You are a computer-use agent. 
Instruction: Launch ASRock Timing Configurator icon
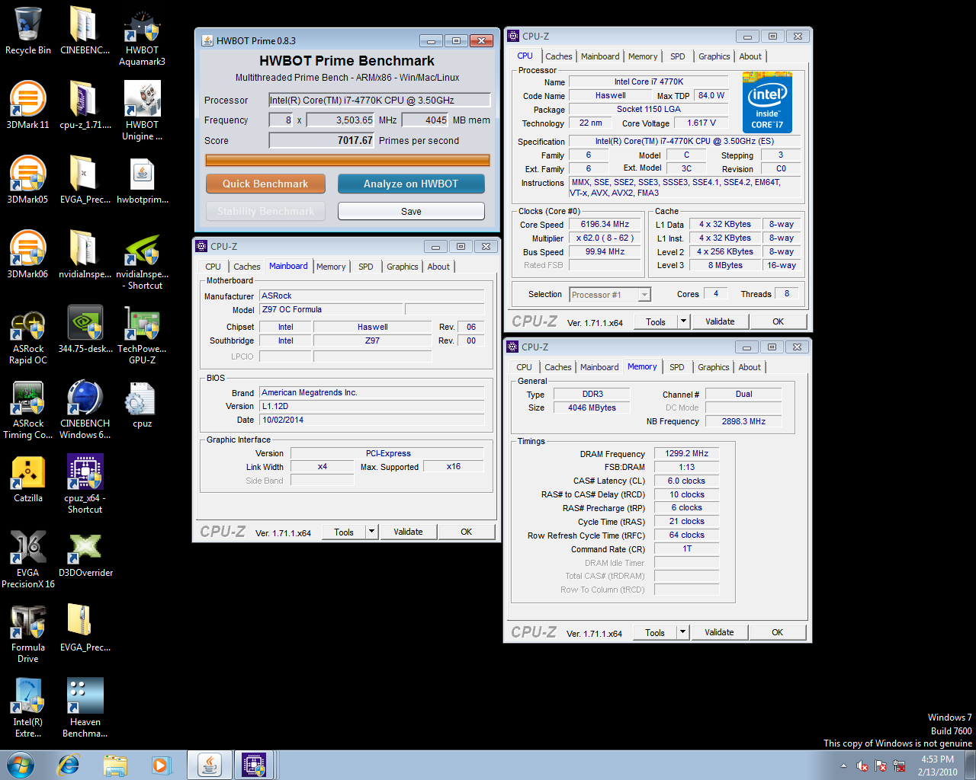tap(28, 411)
